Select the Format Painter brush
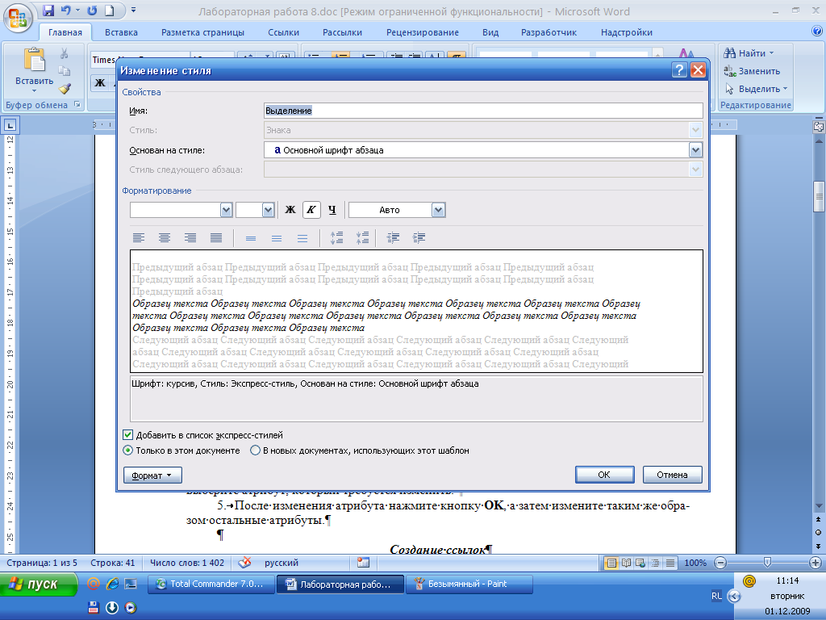This screenshot has width=826, height=620. pos(65,89)
